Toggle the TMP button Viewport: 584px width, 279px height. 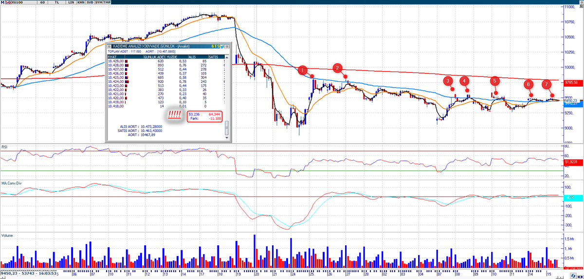click(x=107, y=2)
